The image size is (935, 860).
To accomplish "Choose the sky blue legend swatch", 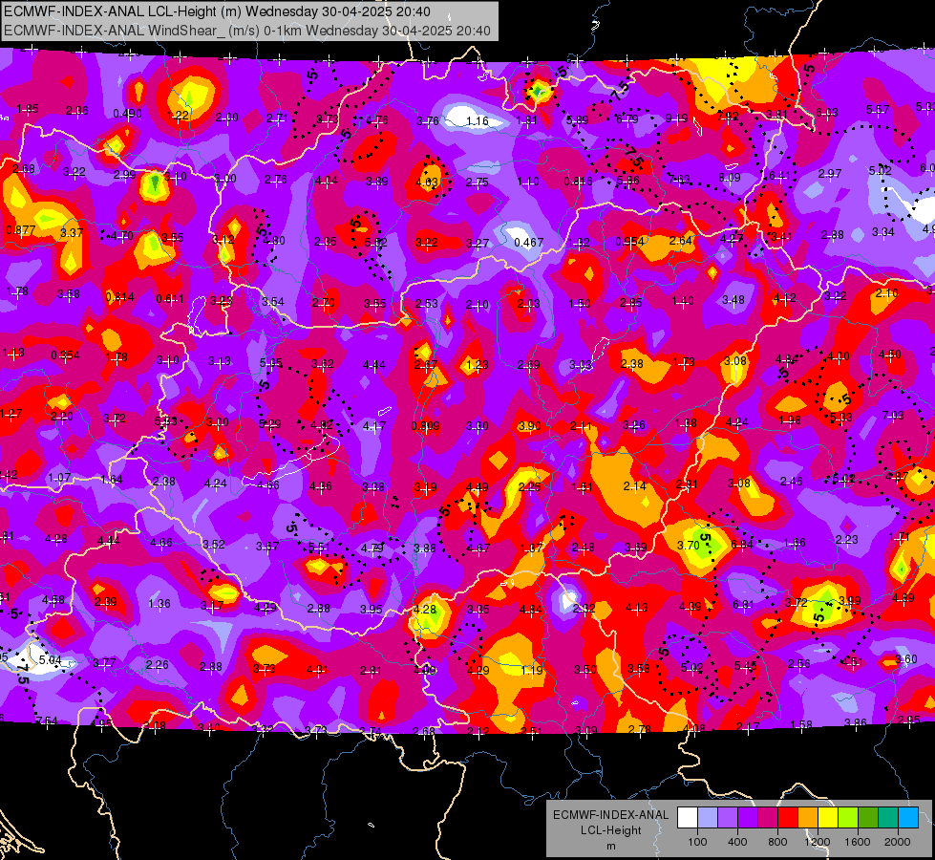I will tap(908, 817).
